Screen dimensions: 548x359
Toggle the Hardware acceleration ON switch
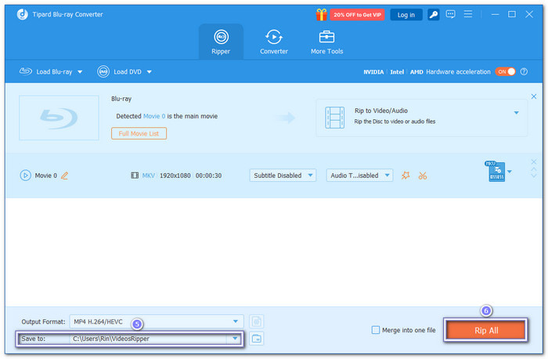[x=505, y=72]
